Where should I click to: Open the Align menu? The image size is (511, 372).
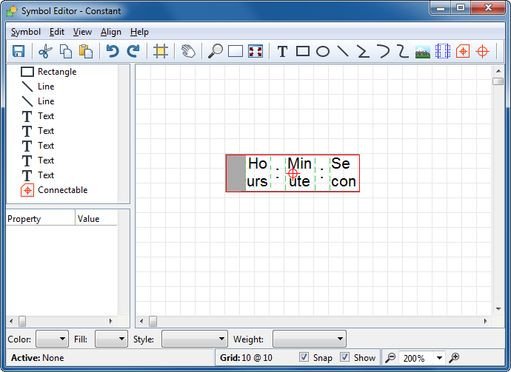111,32
